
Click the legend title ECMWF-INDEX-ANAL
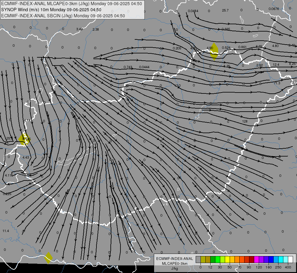[x=175, y=259]
